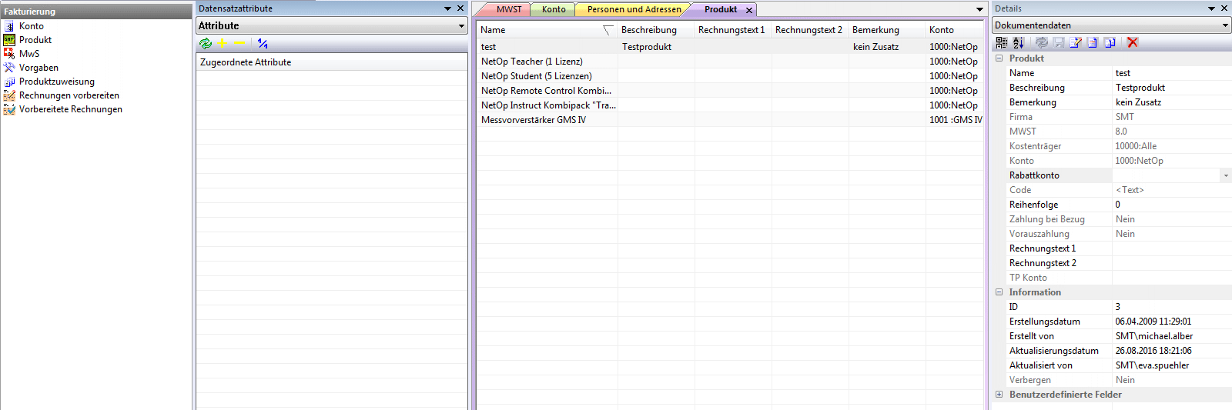The height and width of the screenshot is (410, 1232).
Task: Click the categorized view icon in Details
Action: click(x=1002, y=43)
